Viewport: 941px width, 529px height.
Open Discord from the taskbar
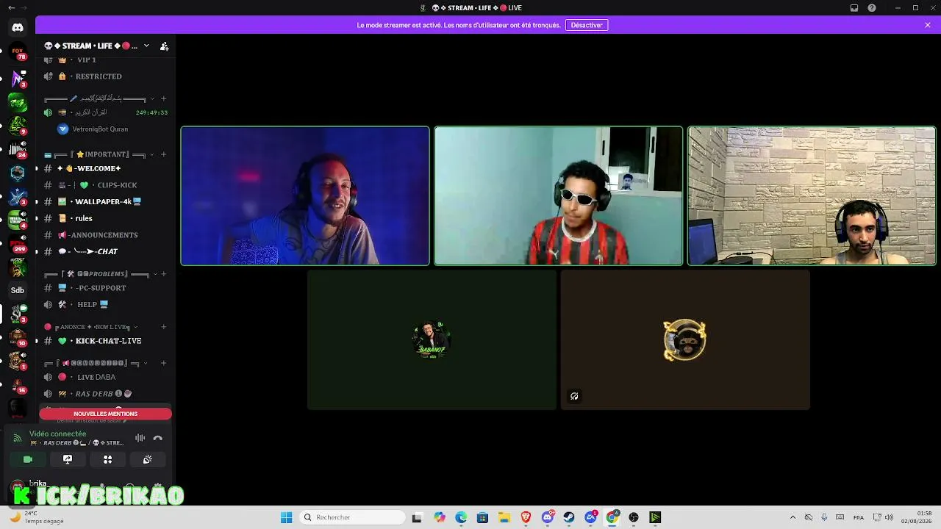click(x=548, y=517)
